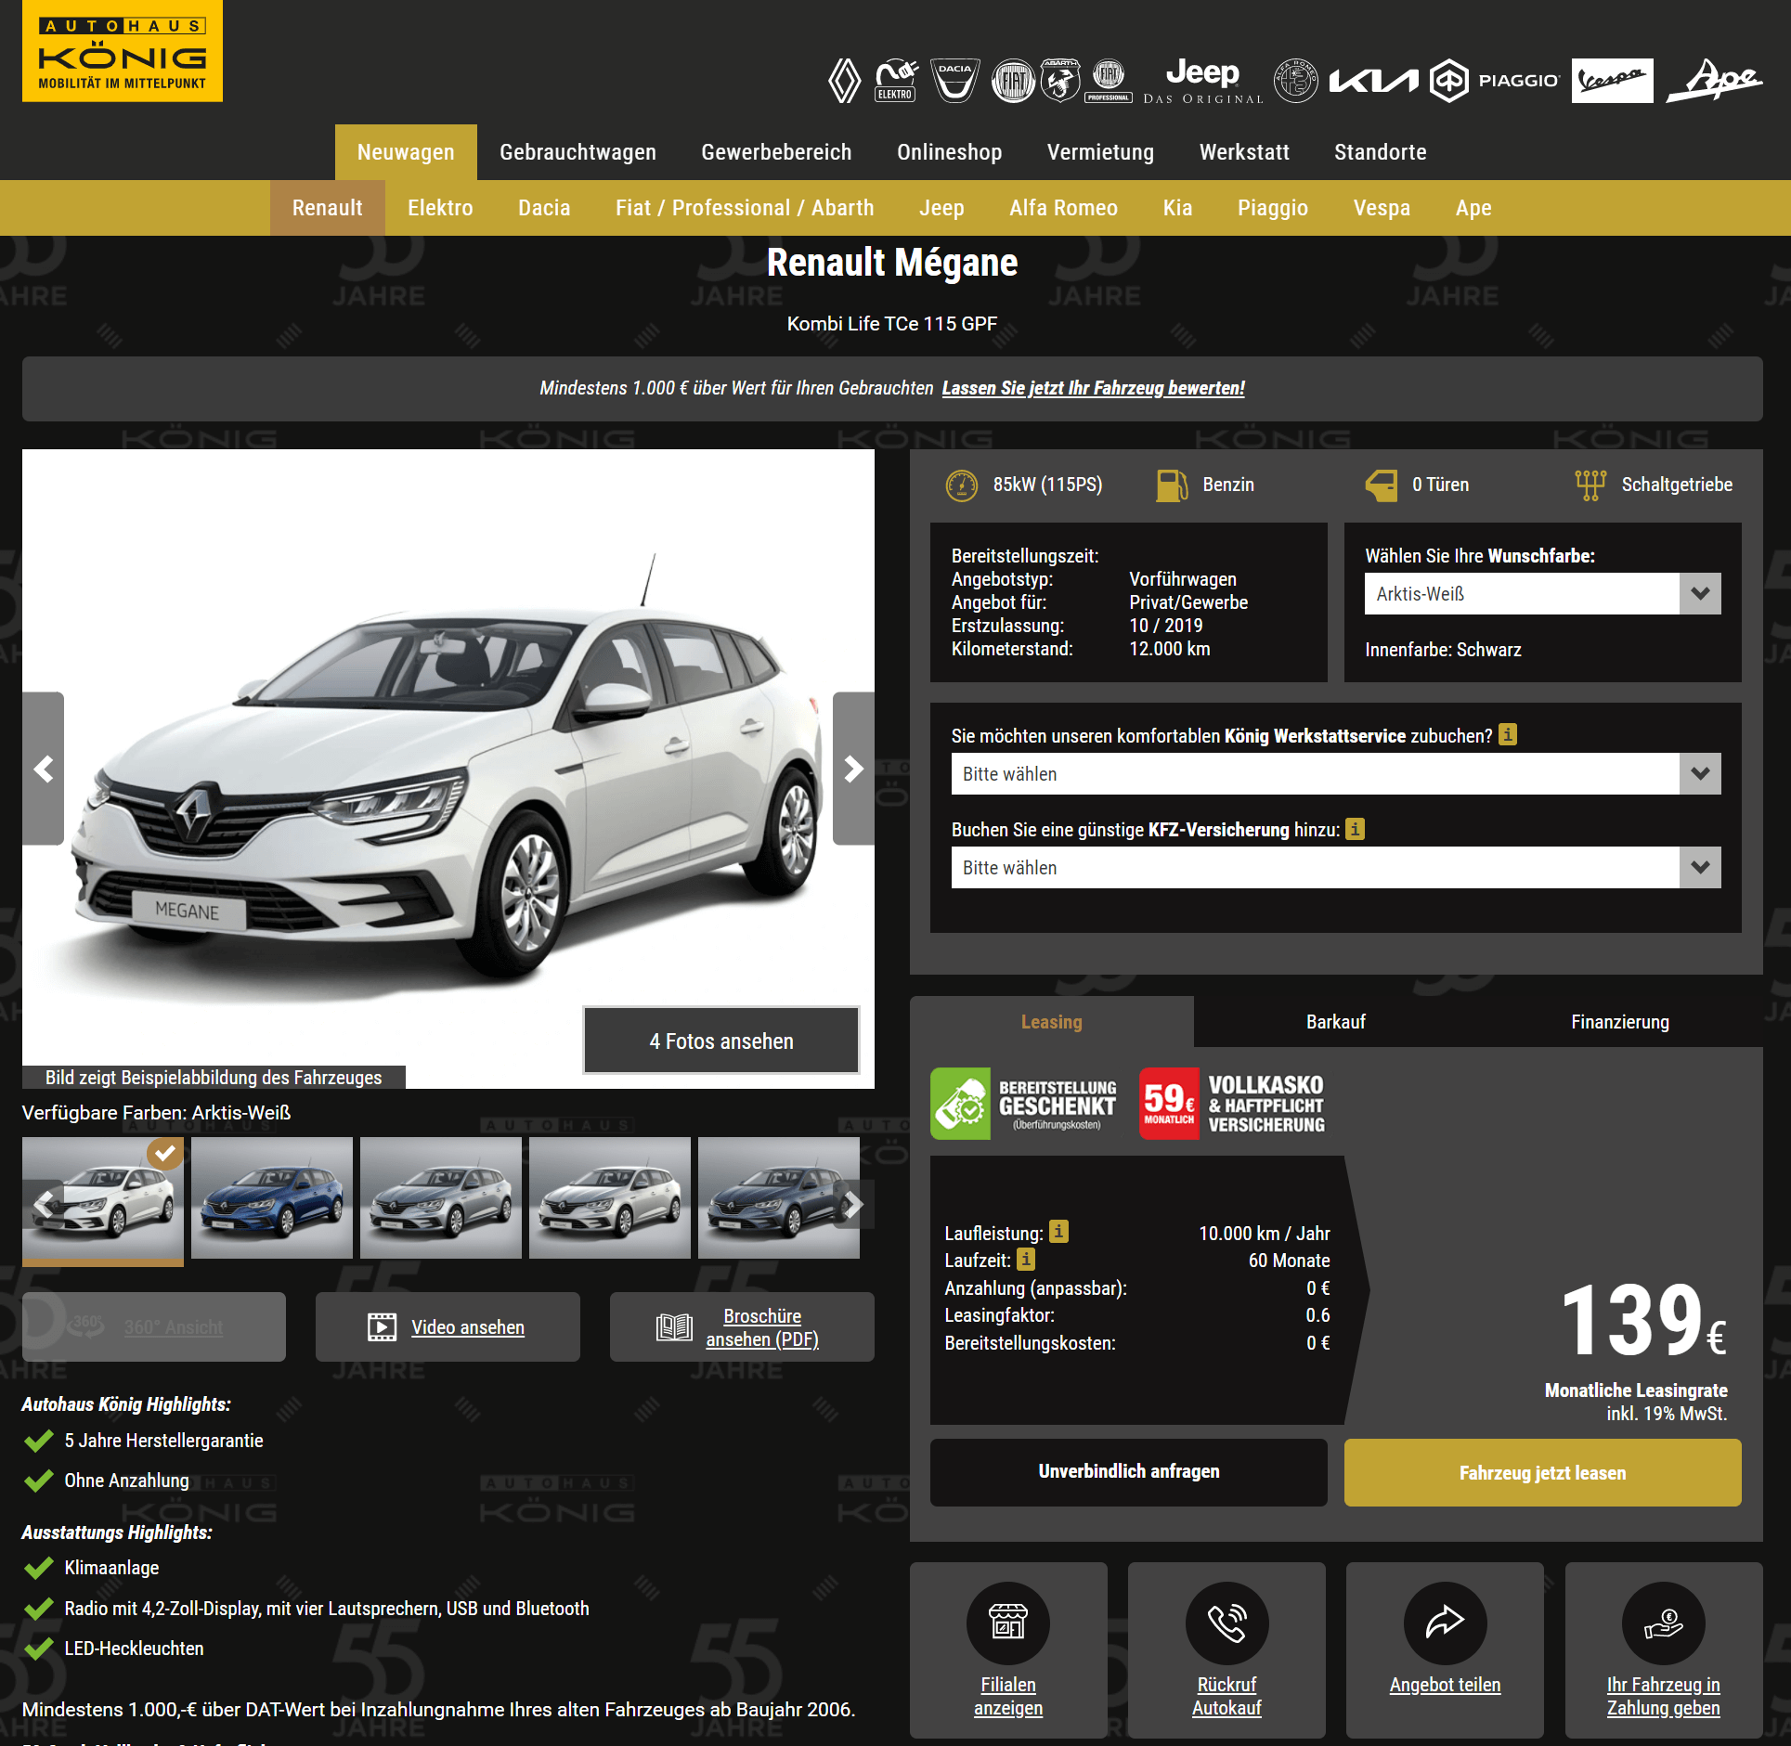
Task: Switch to the Barkauf tab
Action: click(x=1335, y=1022)
